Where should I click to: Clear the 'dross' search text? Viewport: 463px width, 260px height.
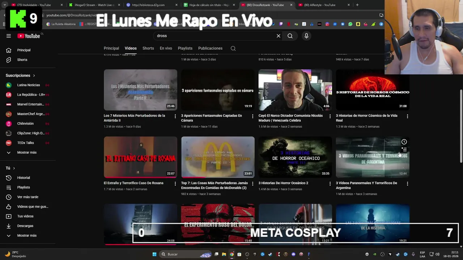point(279,36)
